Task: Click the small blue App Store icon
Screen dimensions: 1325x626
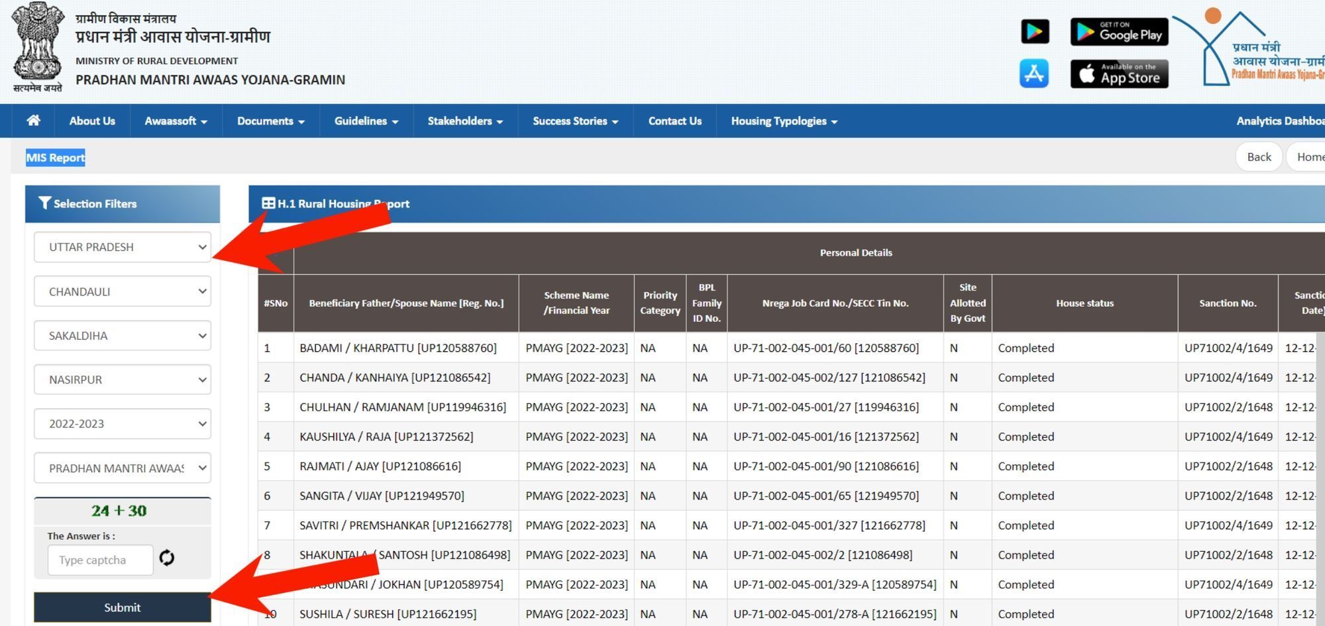Action: 1035,74
